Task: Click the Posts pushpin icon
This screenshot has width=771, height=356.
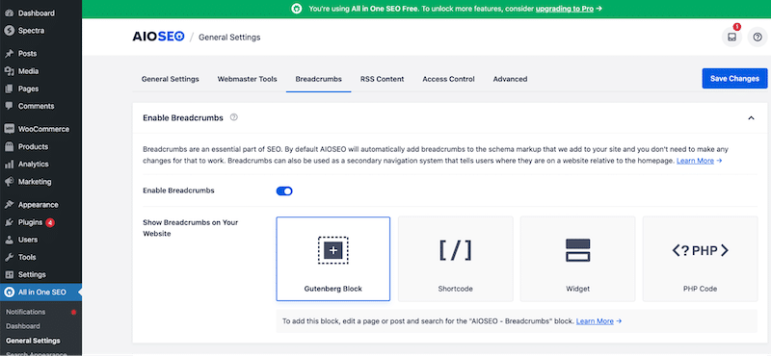Action: (9, 54)
